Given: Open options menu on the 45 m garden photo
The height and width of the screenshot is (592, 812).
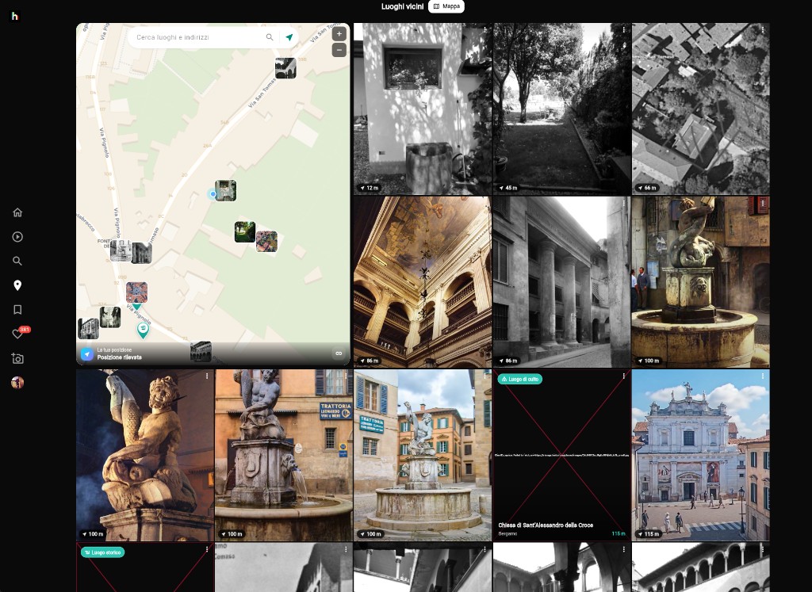Looking at the screenshot, I should coord(623,30).
